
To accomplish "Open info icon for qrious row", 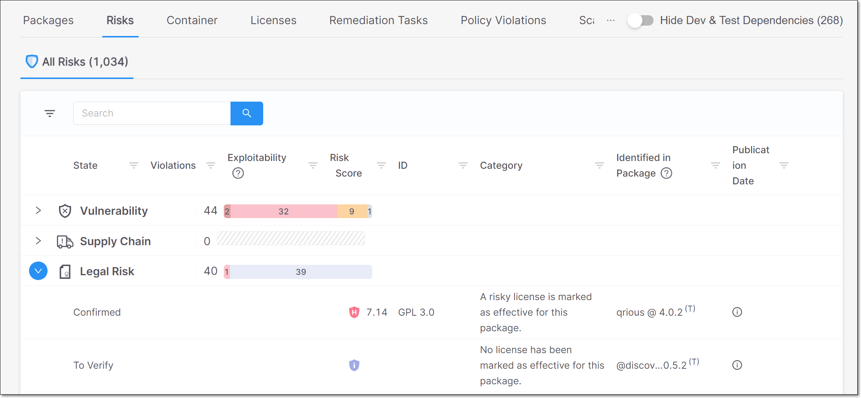I will click(737, 312).
